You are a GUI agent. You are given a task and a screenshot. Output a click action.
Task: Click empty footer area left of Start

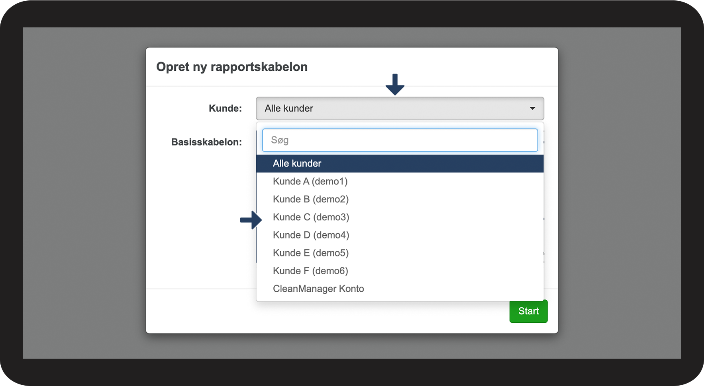click(x=199, y=311)
